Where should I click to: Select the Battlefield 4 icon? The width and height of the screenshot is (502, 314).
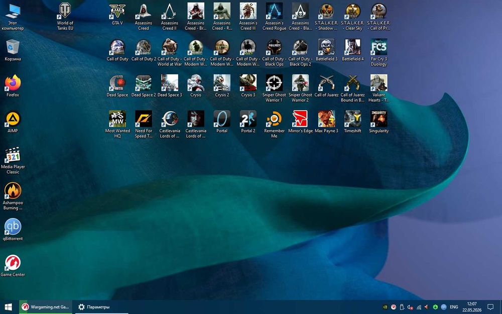click(x=352, y=50)
